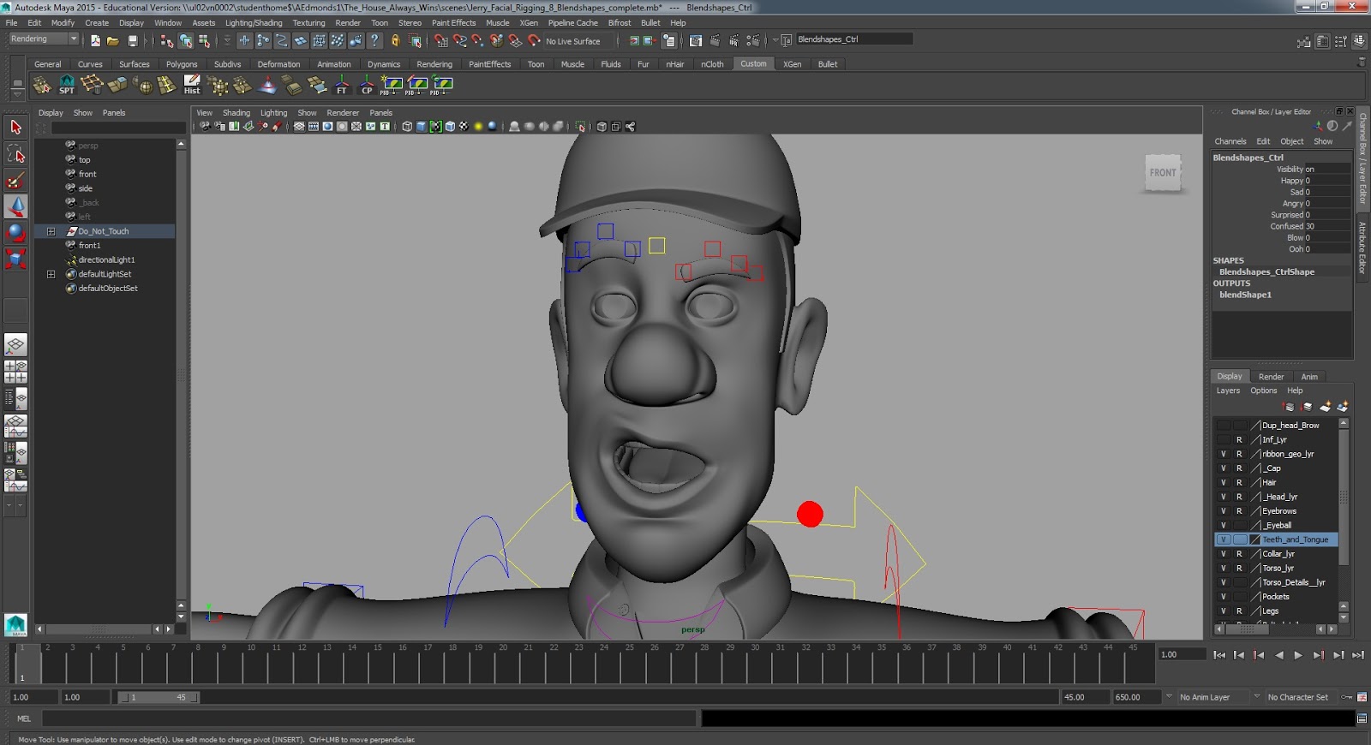Screen dimensions: 1371x745
Task: Toggle visibility of the Eyebrows layer
Action: click(1223, 511)
